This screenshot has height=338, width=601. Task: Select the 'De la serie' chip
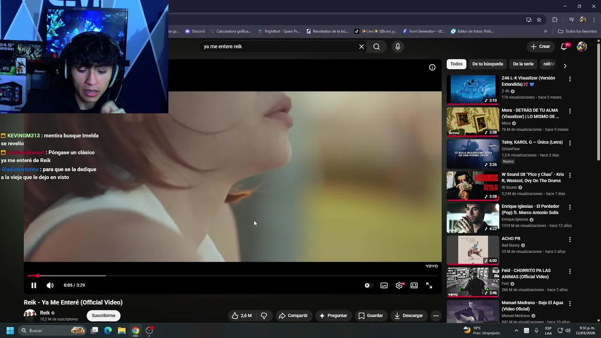pyautogui.click(x=523, y=64)
